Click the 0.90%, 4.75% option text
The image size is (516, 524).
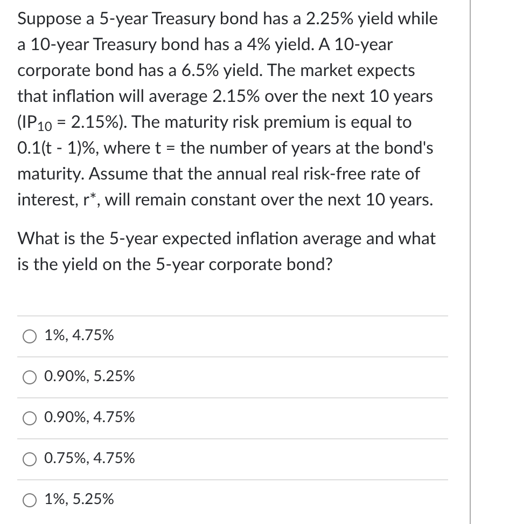[89, 418]
